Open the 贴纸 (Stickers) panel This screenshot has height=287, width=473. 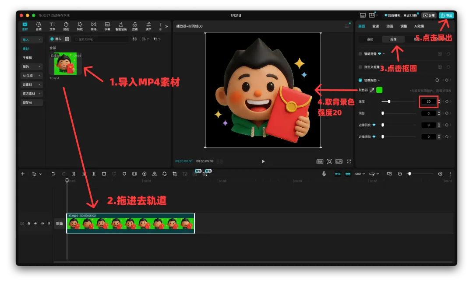click(66, 25)
